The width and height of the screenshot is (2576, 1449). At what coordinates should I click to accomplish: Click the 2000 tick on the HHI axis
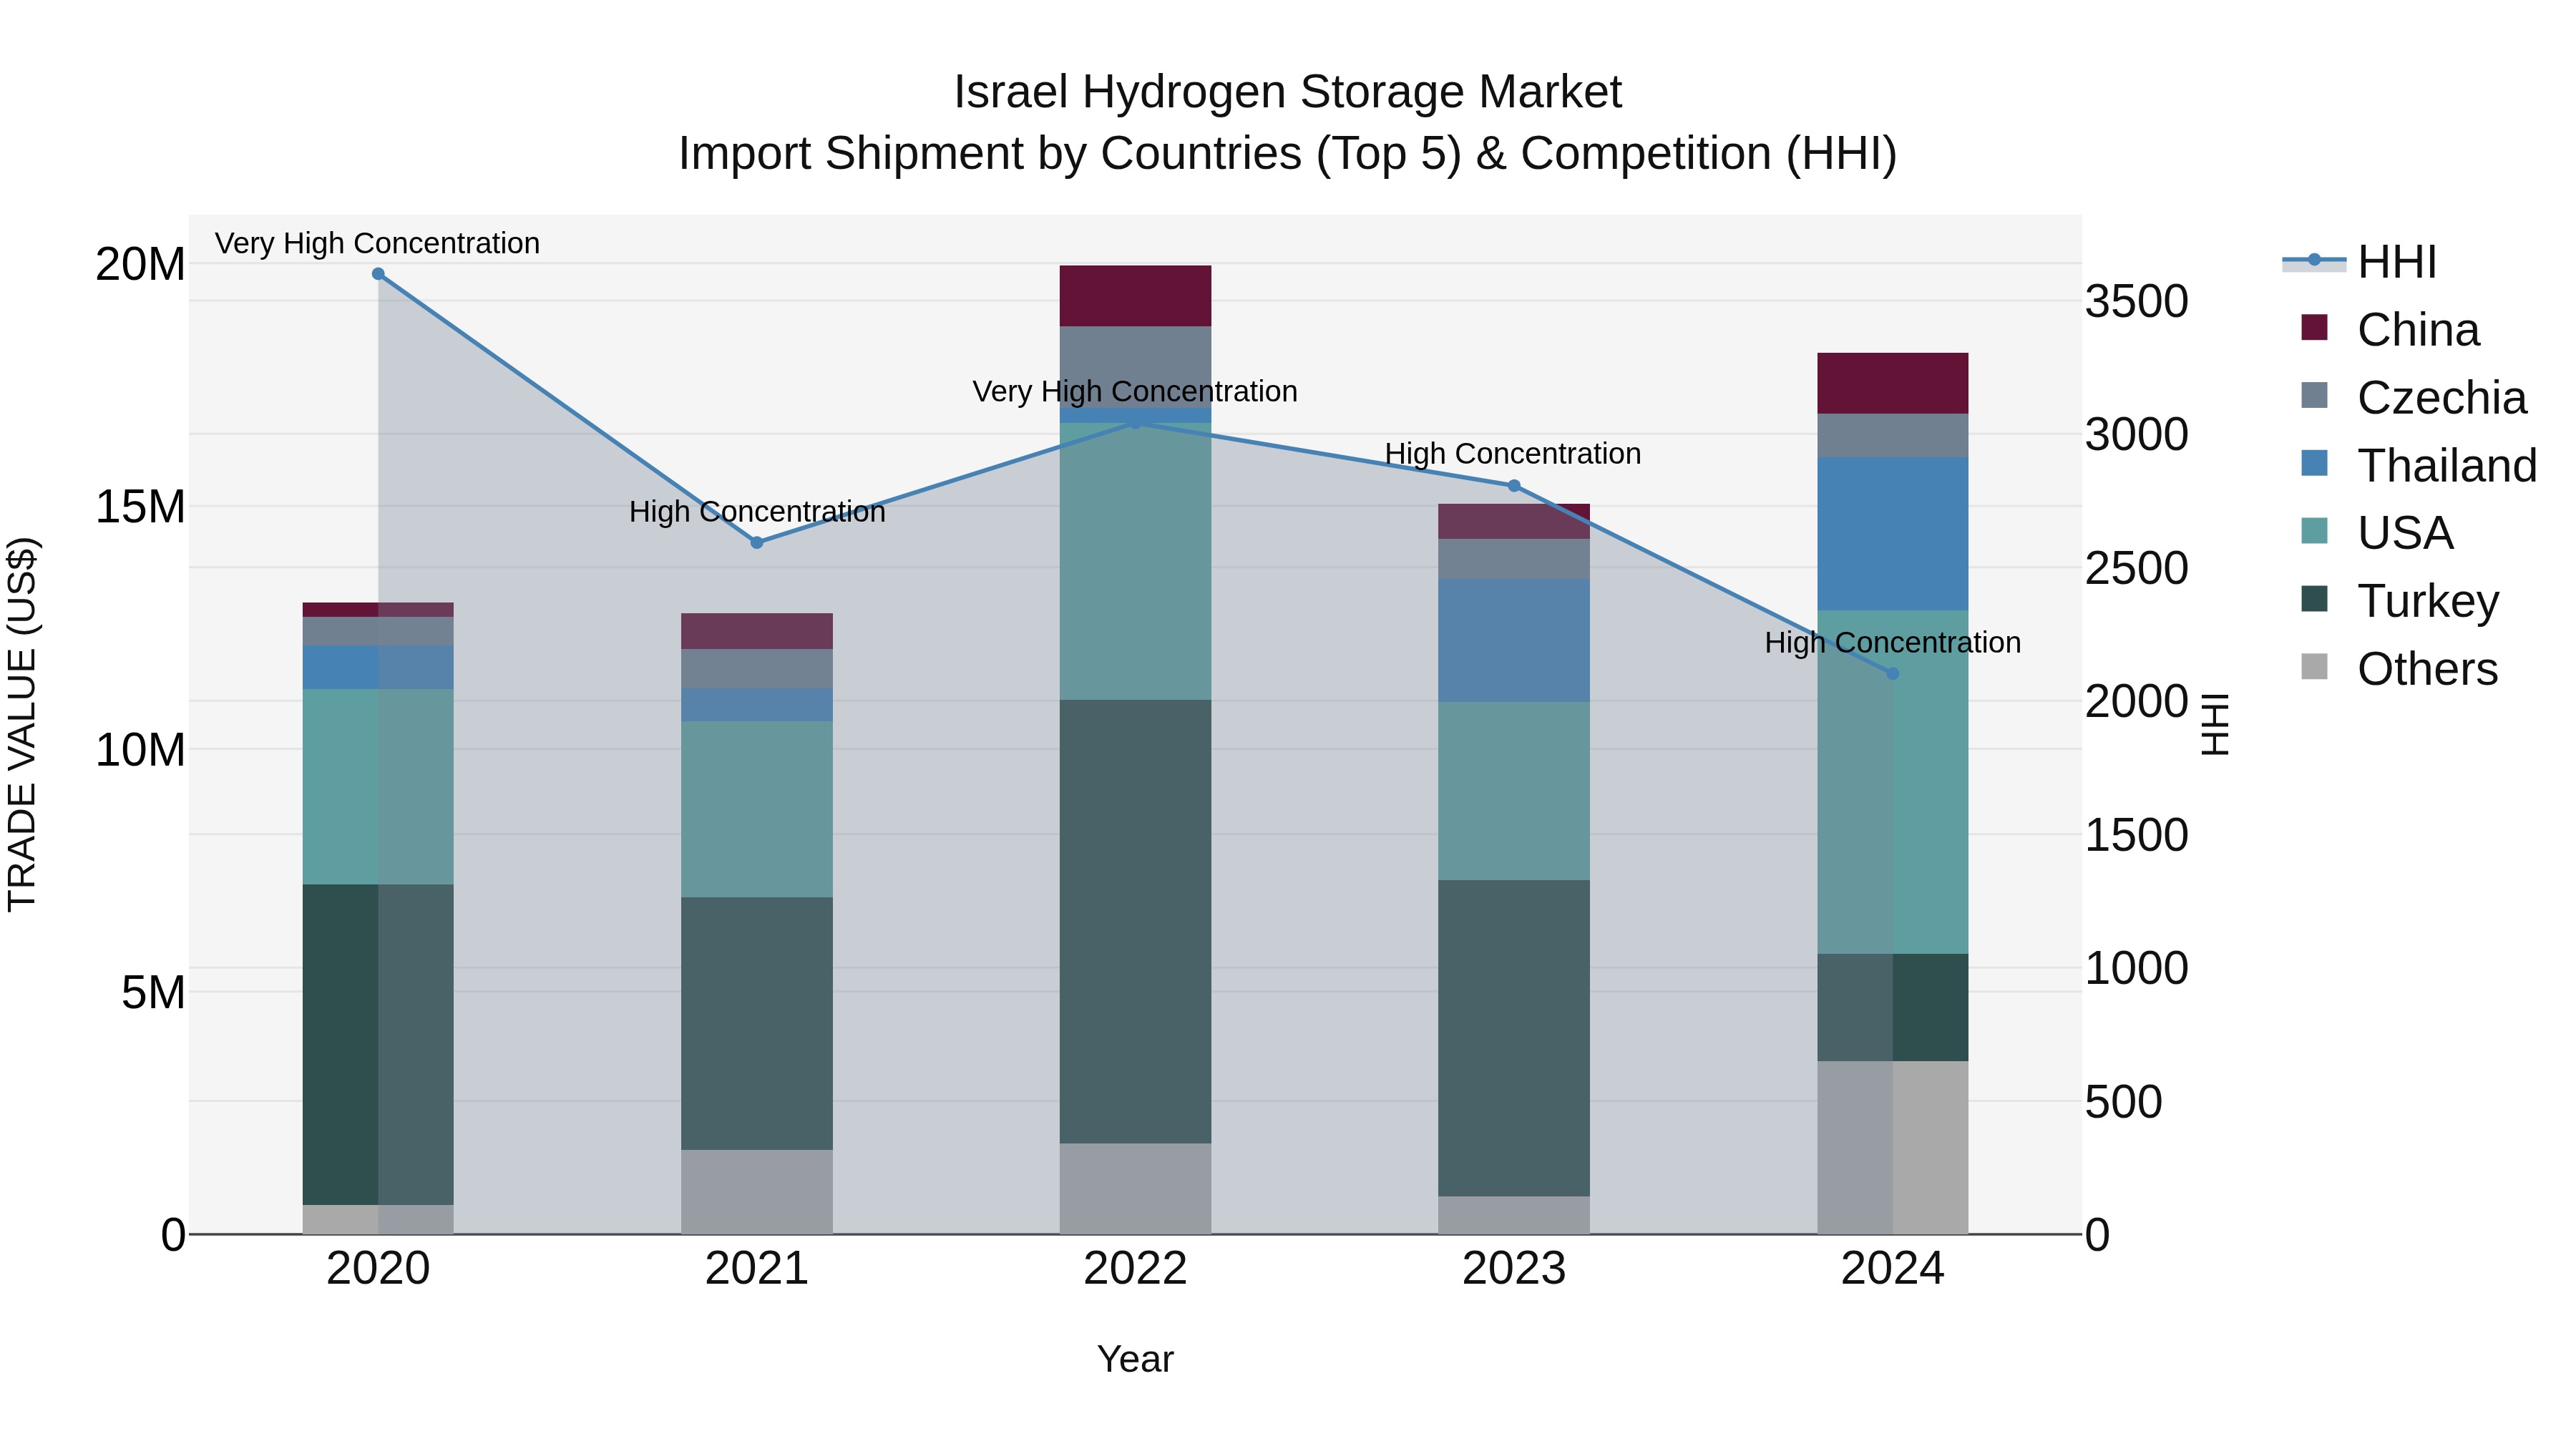2137,702
